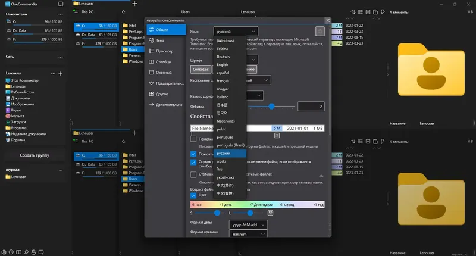Add new tab with plus in lower pane
The height and width of the screenshot is (256, 476).
pos(135,133)
